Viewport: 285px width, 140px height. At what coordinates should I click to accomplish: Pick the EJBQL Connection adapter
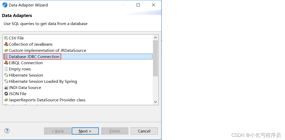click(x=78, y=63)
